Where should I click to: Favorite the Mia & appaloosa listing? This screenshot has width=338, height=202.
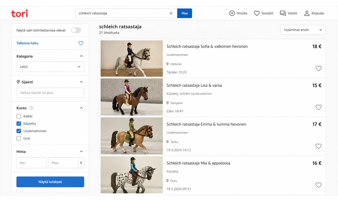click(318, 185)
